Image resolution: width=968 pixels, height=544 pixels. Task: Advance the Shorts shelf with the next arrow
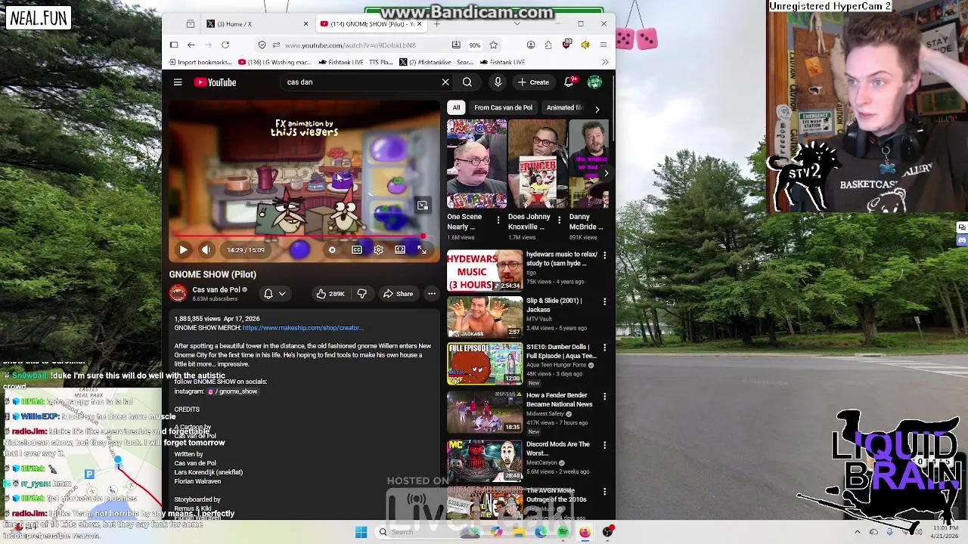click(x=605, y=173)
